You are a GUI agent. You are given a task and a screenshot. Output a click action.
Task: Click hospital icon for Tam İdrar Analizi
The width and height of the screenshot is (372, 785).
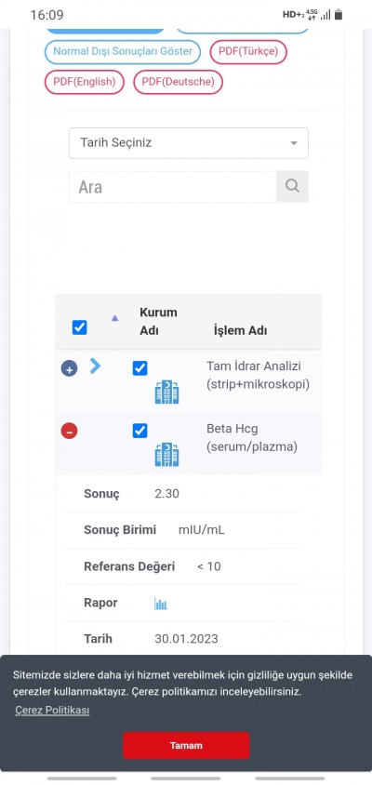point(166,392)
